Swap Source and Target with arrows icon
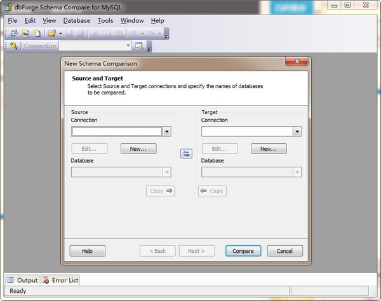381x301 pixels. pyautogui.click(x=186, y=153)
